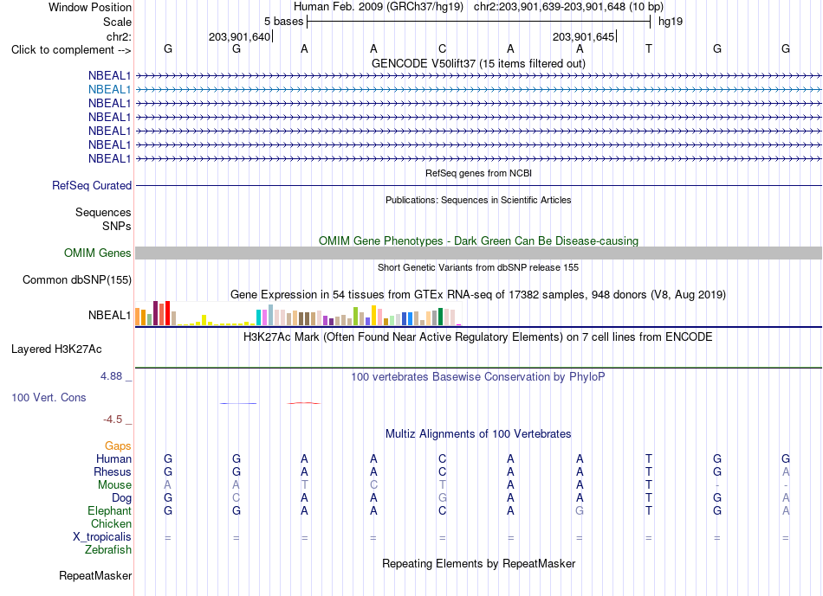
Task: Click the 'RefSeq genes from NCBI' title
Action: [478, 173]
